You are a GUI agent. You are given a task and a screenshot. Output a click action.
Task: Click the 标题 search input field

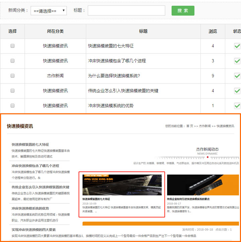[x=126, y=10]
